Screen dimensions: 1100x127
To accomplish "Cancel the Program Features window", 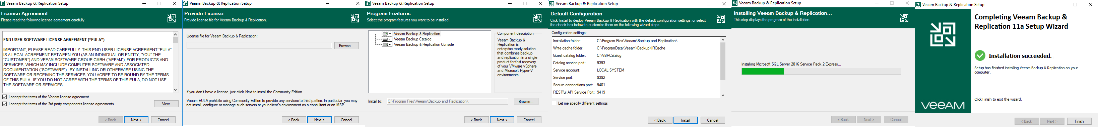I will tap(529, 120).
